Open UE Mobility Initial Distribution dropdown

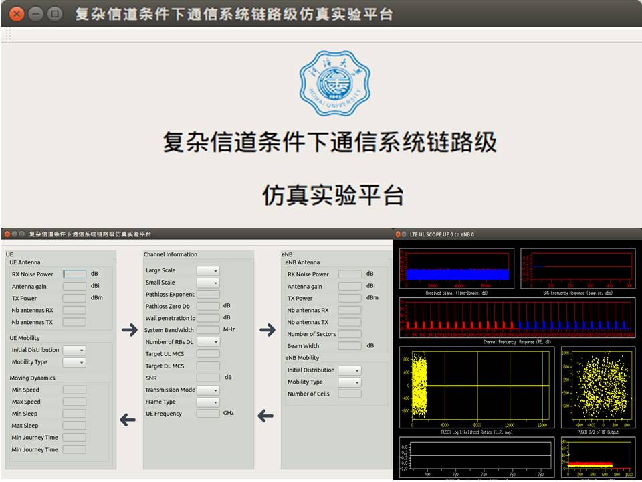pyautogui.click(x=74, y=350)
